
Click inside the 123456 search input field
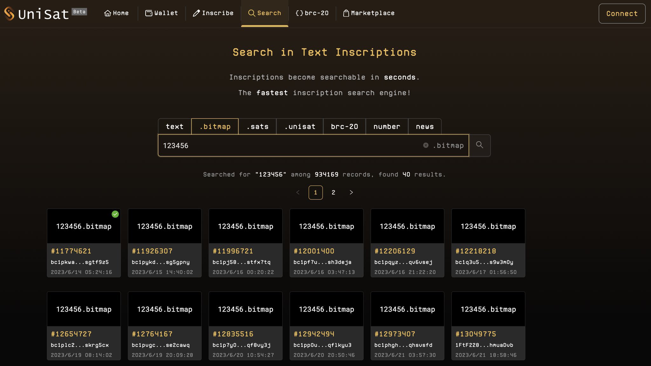[x=286, y=145]
